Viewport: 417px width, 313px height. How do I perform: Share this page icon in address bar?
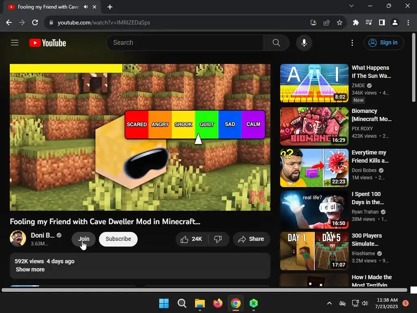[327, 23]
